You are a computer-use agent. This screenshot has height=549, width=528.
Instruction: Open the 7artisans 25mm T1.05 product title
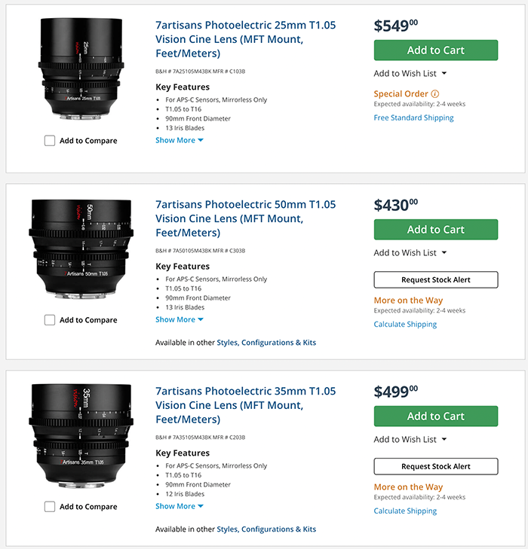point(245,39)
